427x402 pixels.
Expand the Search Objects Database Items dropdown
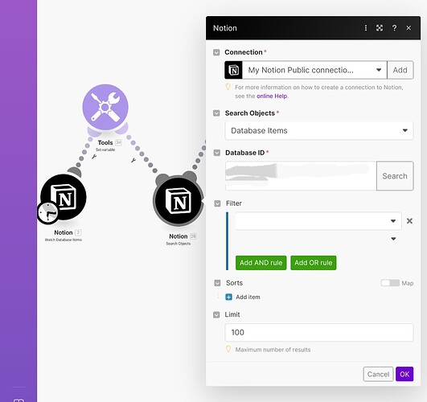(319, 131)
